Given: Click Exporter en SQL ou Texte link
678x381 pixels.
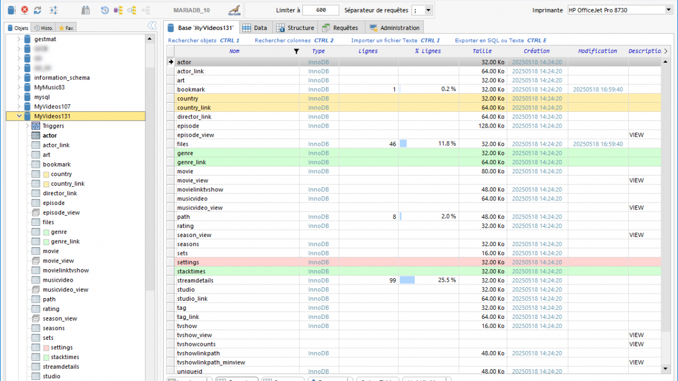Looking at the screenshot, I should [x=501, y=41].
